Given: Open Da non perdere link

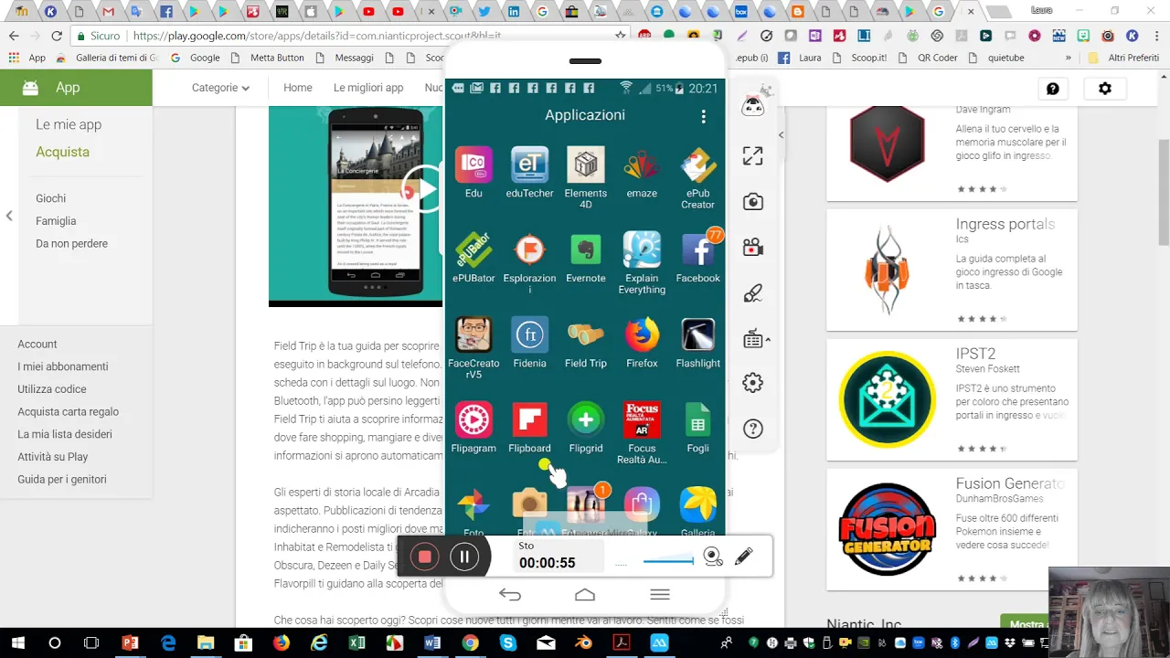Looking at the screenshot, I should tap(71, 244).
